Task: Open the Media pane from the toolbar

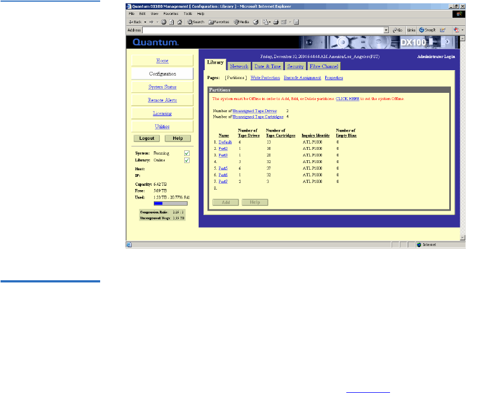Action: 241,22
